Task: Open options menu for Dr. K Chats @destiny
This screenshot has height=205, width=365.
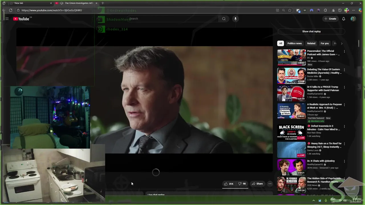Action: [344, 161]
